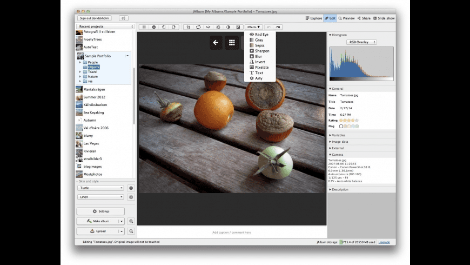
Task: Set the first flag circle for Tomatoes
Action: click(341, 126)
